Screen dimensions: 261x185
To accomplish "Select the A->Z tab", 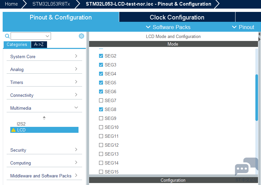I will pos(39,45).
